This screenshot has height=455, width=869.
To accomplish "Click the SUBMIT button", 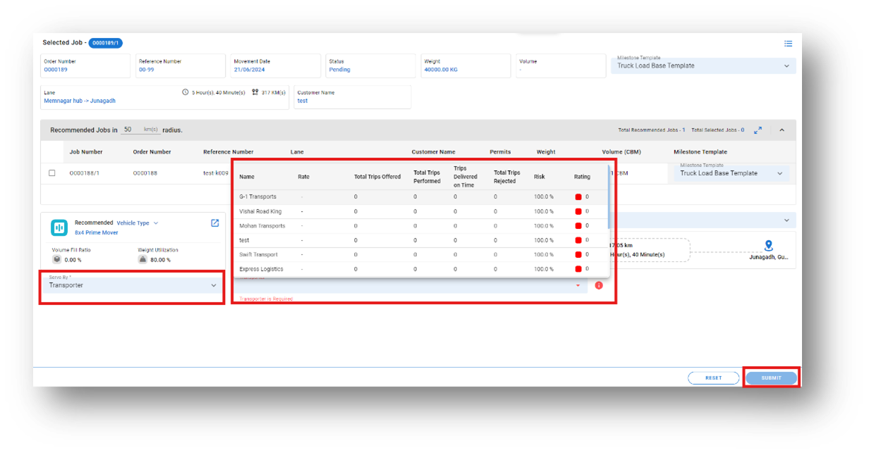I will [771, 378].
